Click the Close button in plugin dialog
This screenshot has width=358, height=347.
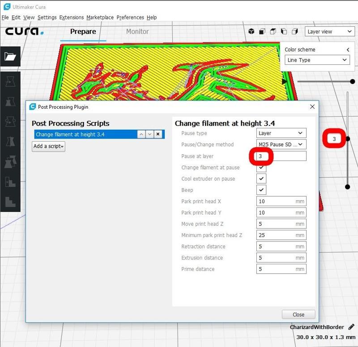298,314
